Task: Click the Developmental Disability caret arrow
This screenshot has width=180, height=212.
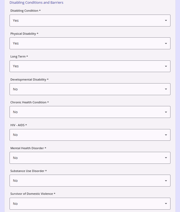Action: [x=166, y=89]
